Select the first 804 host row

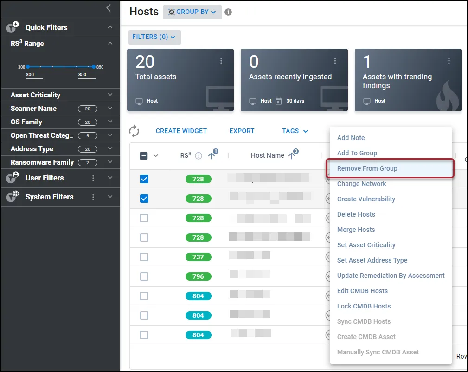click(x=144, y=296)
